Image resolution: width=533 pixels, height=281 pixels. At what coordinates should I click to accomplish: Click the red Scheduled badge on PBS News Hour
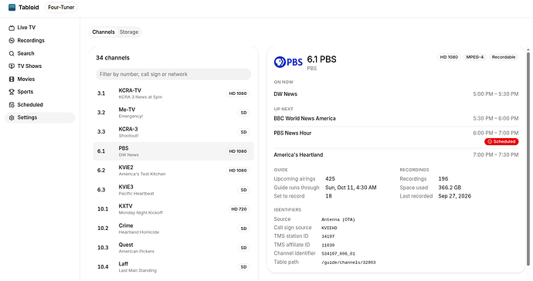(x=501, y=141)
